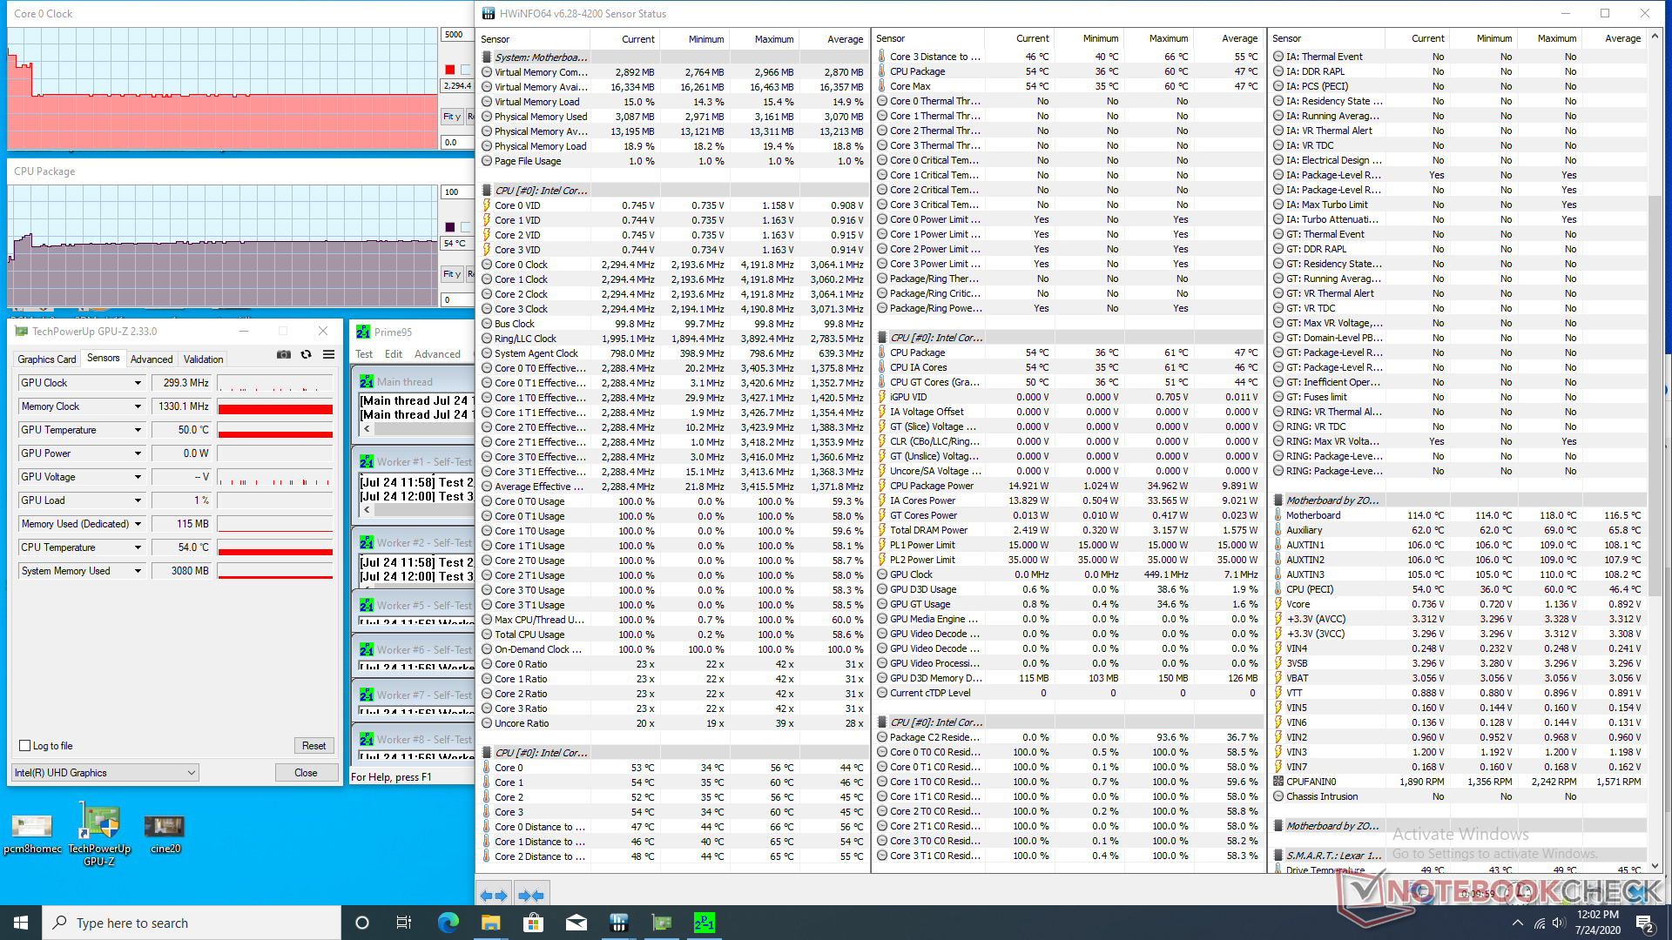This screenshot has height=940, width=1672.
Task: Click red color swatch on Core 0 Clock graph
Action: pos(450,70)
